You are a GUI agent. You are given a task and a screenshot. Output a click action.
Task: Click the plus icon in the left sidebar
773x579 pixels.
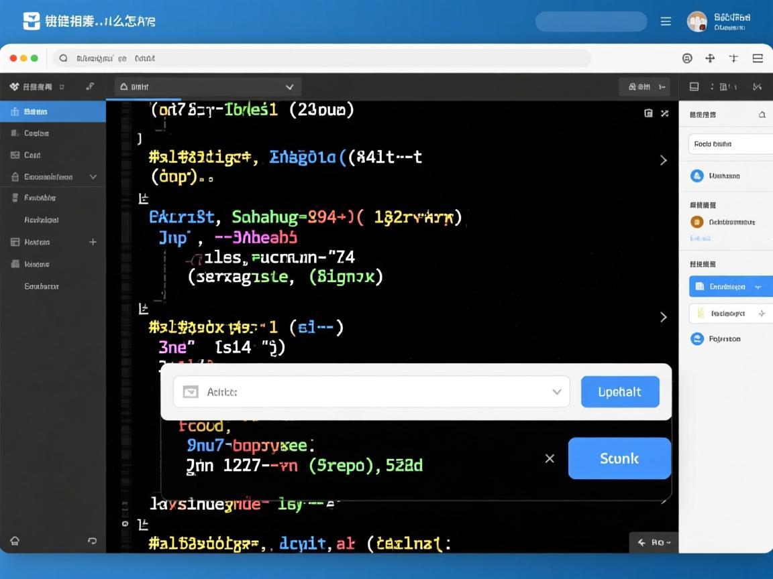[x=93, y=242]
